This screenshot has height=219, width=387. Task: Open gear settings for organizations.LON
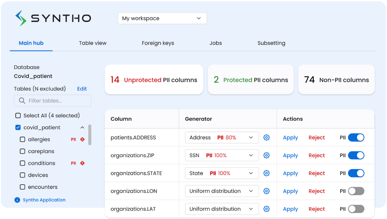tap(266, 191)
